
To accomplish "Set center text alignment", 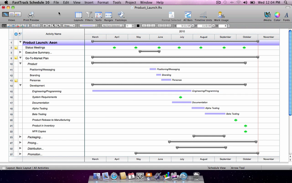I will [x=164, y=26].
